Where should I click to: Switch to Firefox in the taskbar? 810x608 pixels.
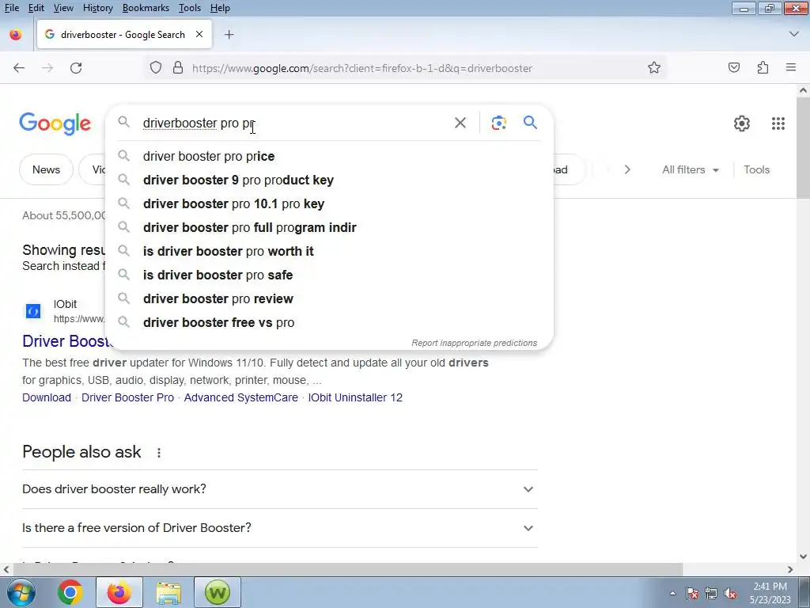pyautogui.click(x=119, y=592)
